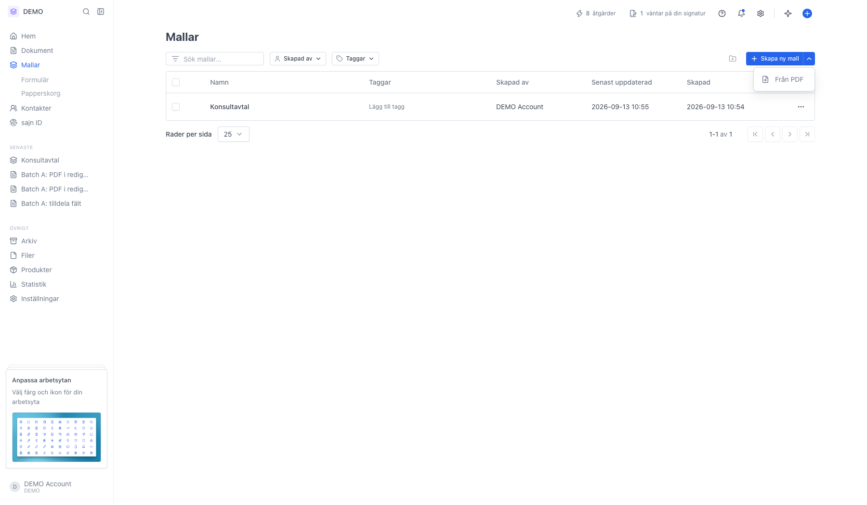Click the search icon in sidebar header
The image size is (867, 505).
click(86, 12)
